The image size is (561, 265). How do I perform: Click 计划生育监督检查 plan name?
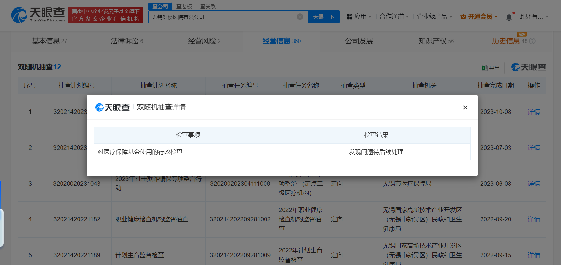pos(140,255)
